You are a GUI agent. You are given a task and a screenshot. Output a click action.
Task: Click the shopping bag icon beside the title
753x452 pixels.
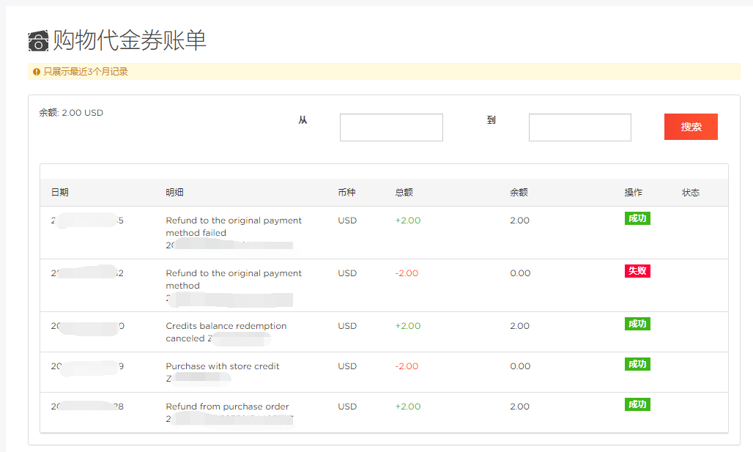pos(39,42)
